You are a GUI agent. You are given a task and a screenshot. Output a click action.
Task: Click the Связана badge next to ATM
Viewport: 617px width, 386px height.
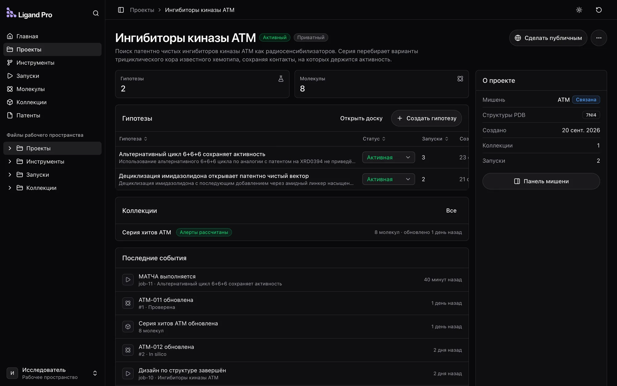[x=586, y=100]
